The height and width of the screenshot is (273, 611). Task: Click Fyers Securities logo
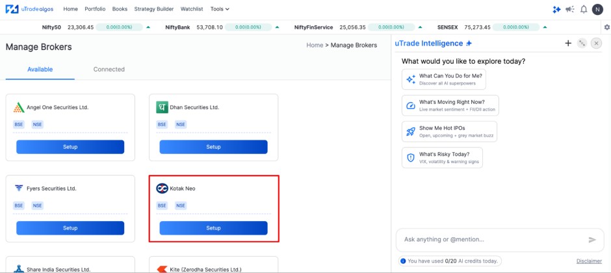(x=19, y=188)
